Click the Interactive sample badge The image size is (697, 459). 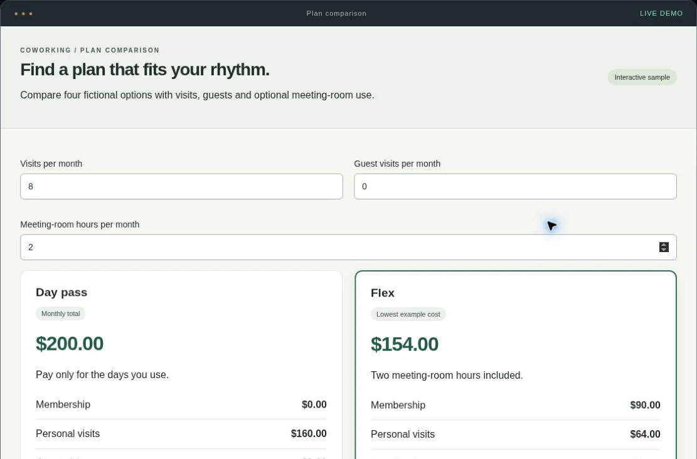pos(642,77)
